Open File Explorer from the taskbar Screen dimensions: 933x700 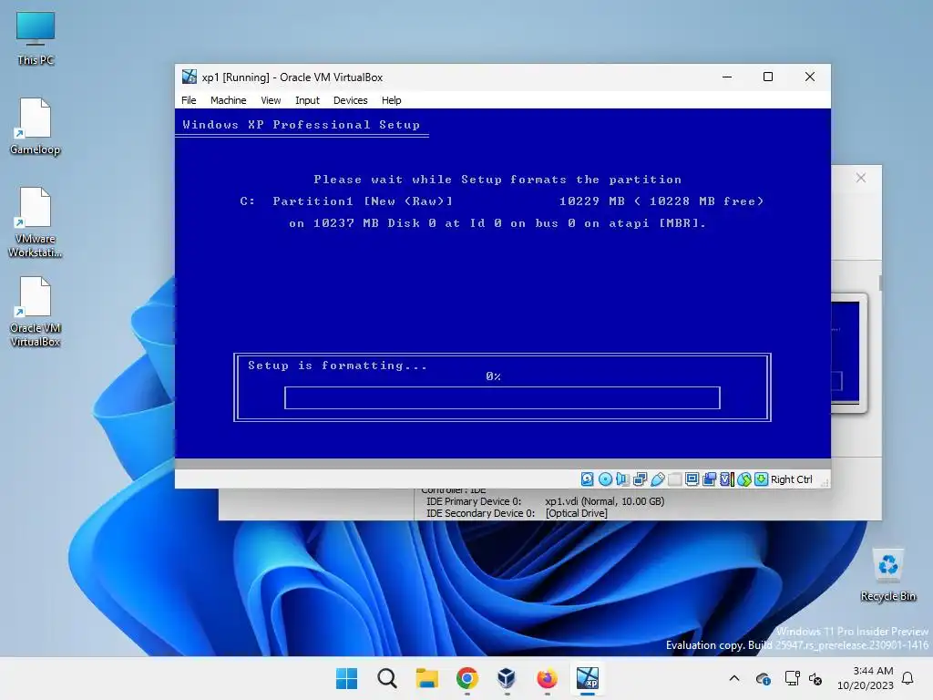click(426, 678)
